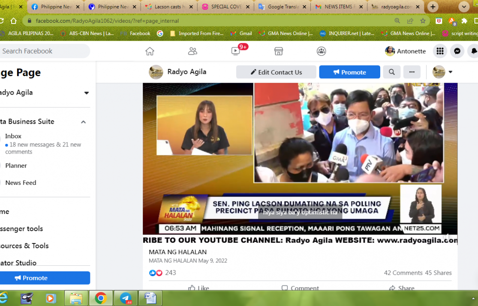The height and width of the screenshot is (306, 478).
Task: Collapse the Meta Business Suite section
Action: click(x=83, y=122)
